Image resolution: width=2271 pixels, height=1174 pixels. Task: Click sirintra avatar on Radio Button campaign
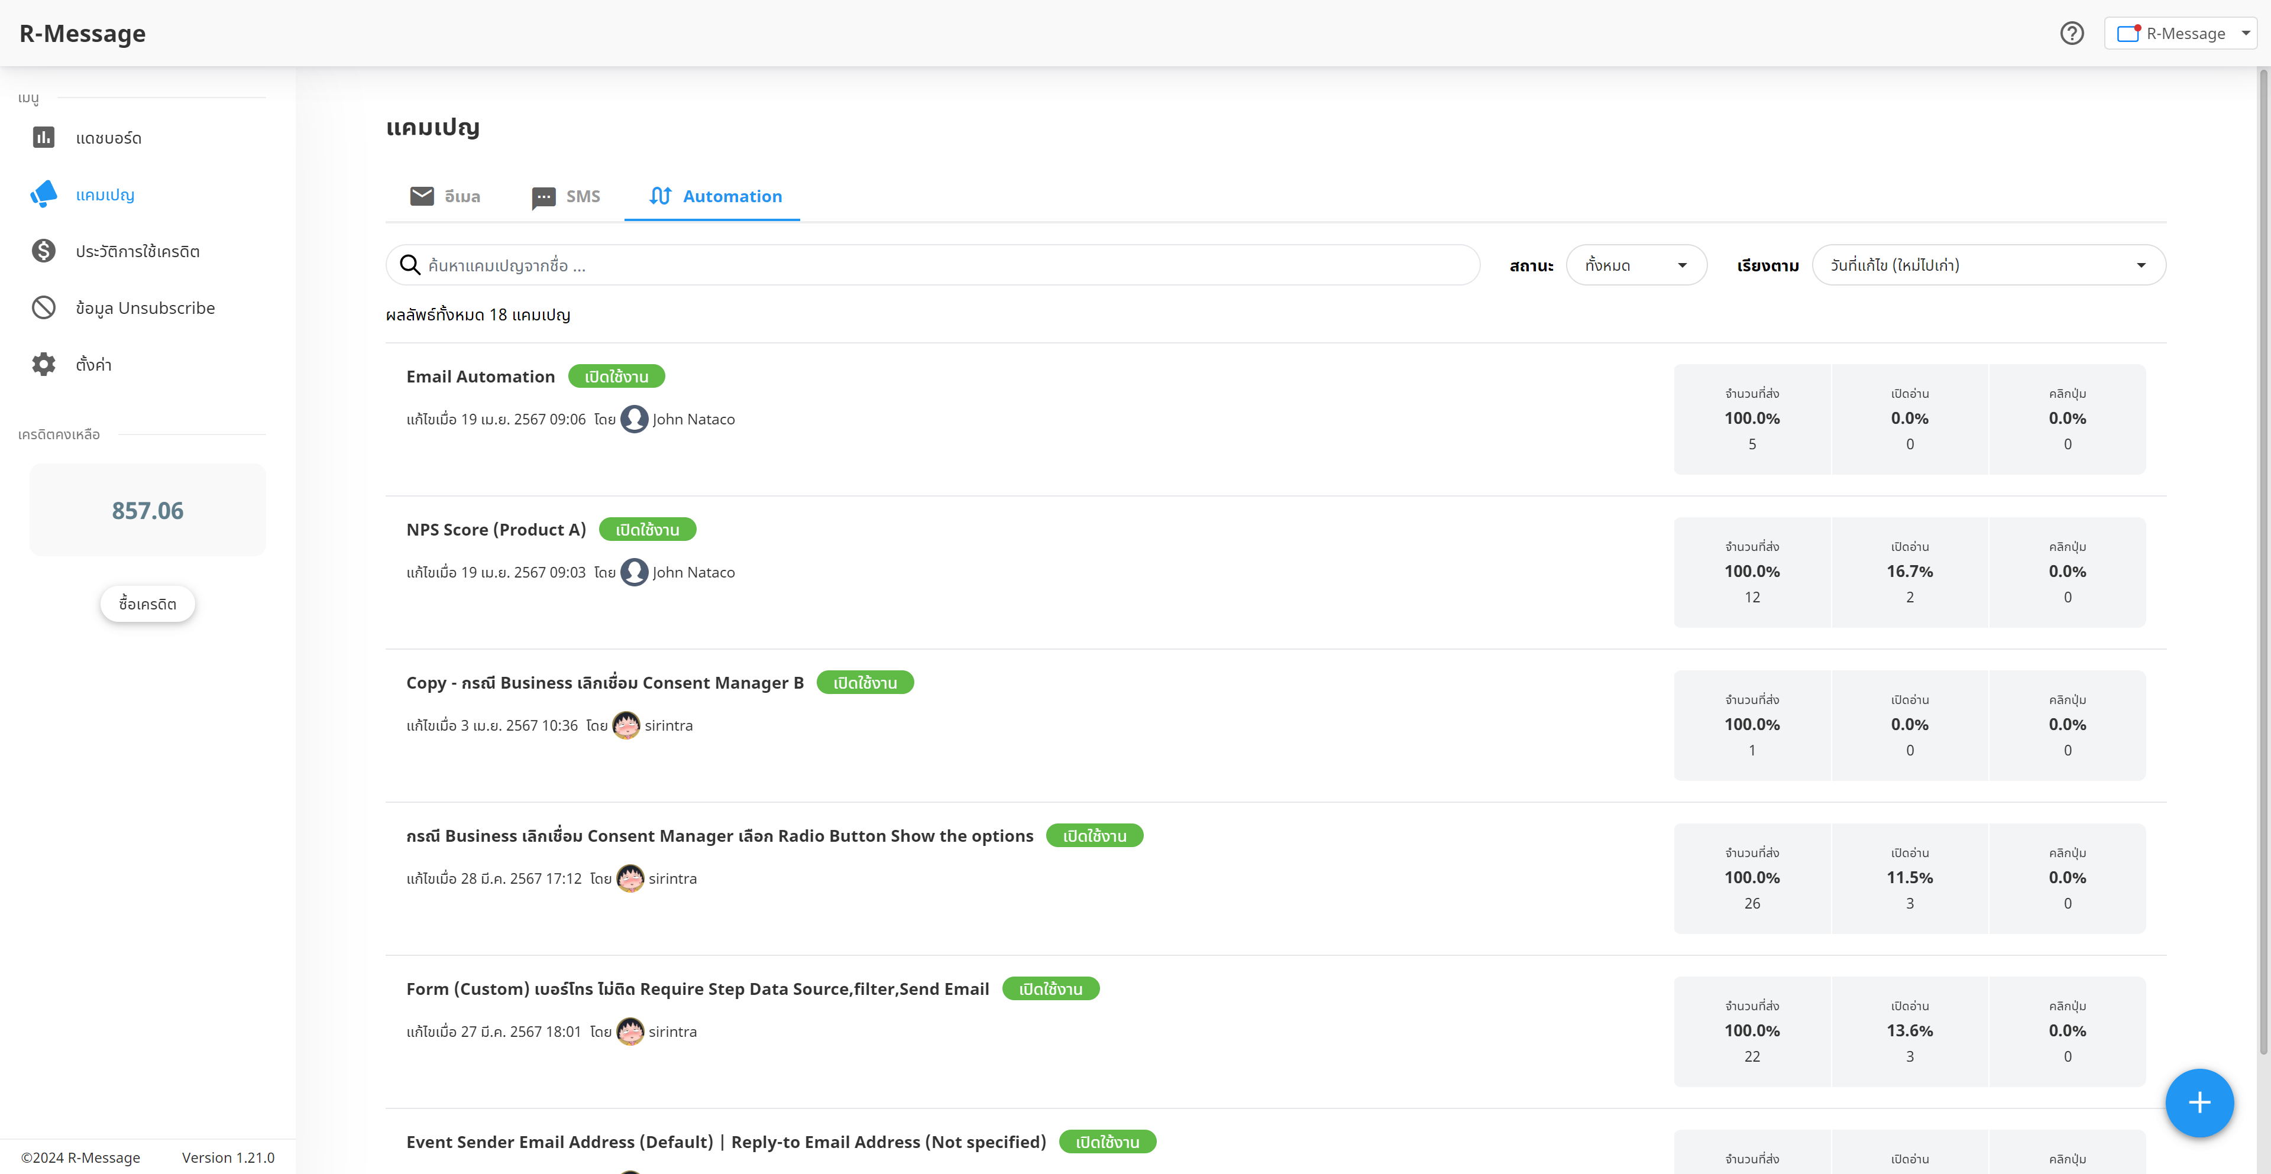[x=630, y=878]
